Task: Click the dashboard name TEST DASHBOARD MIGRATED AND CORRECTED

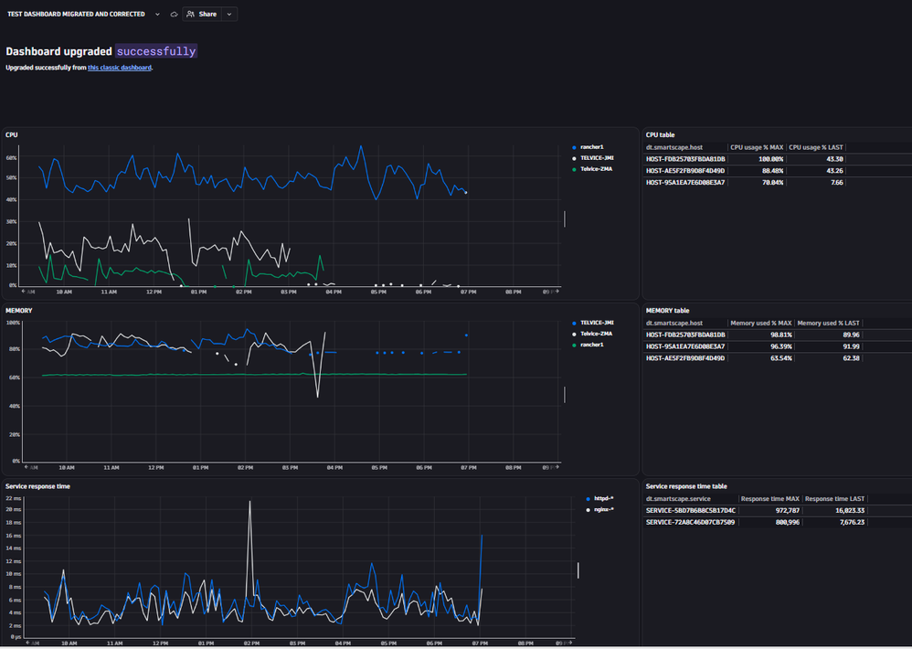Action: coord(76,14)
